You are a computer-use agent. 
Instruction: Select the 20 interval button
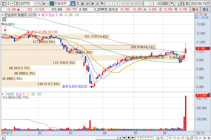pos(127,4)
